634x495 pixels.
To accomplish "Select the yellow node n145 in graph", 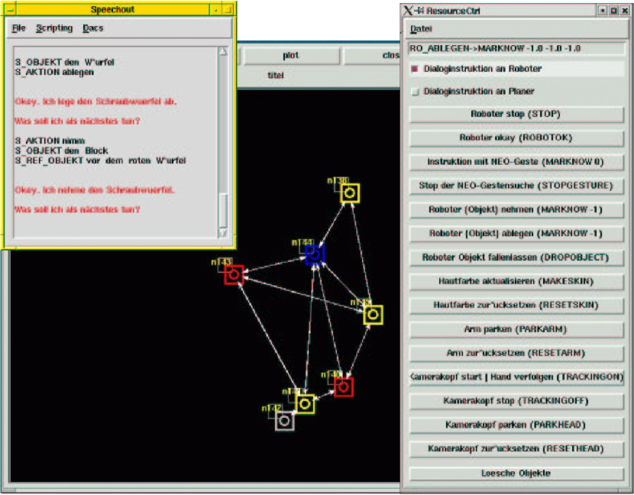I will (373, 314).
